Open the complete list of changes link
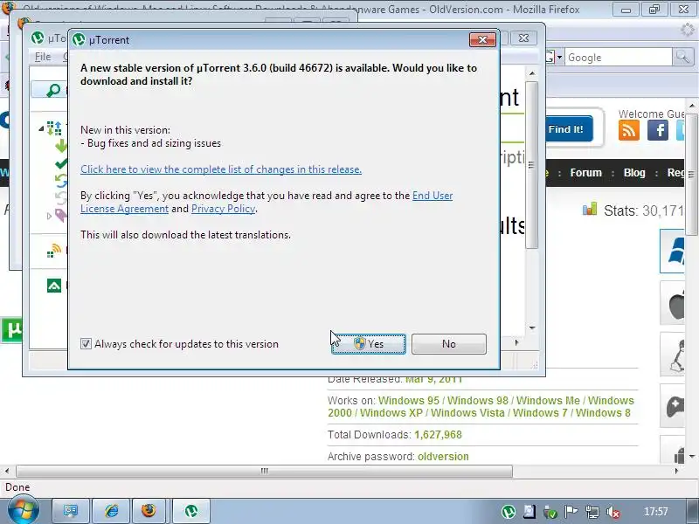 pos(221,169)
